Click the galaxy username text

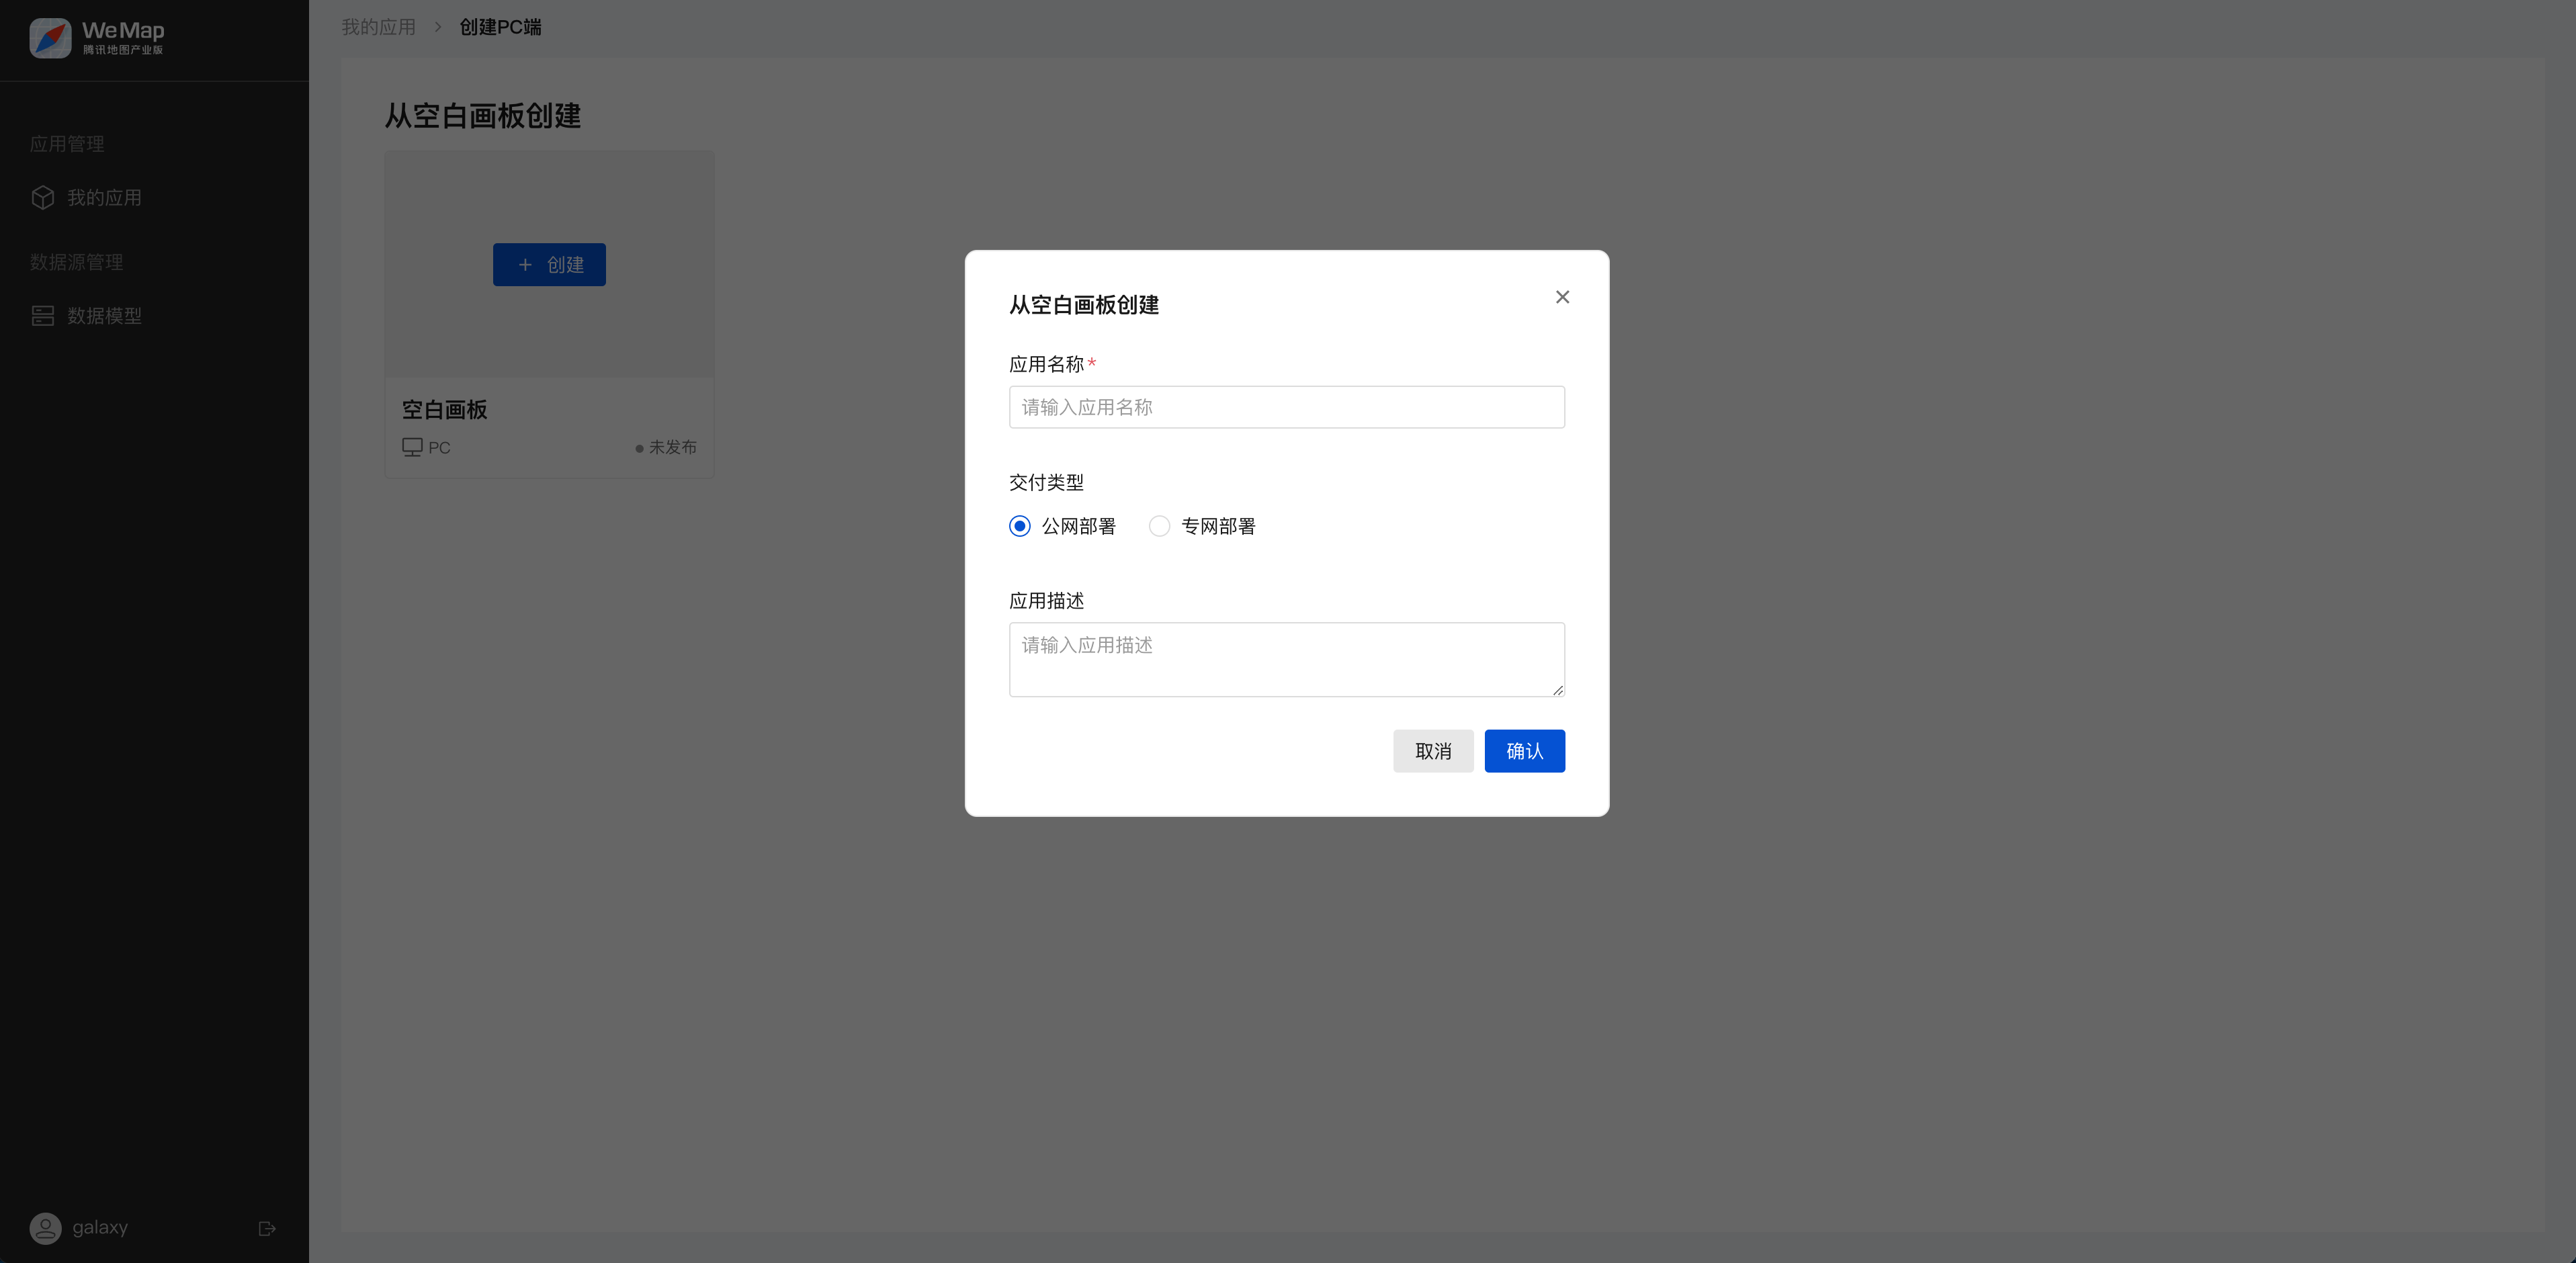coord(100,1228)
